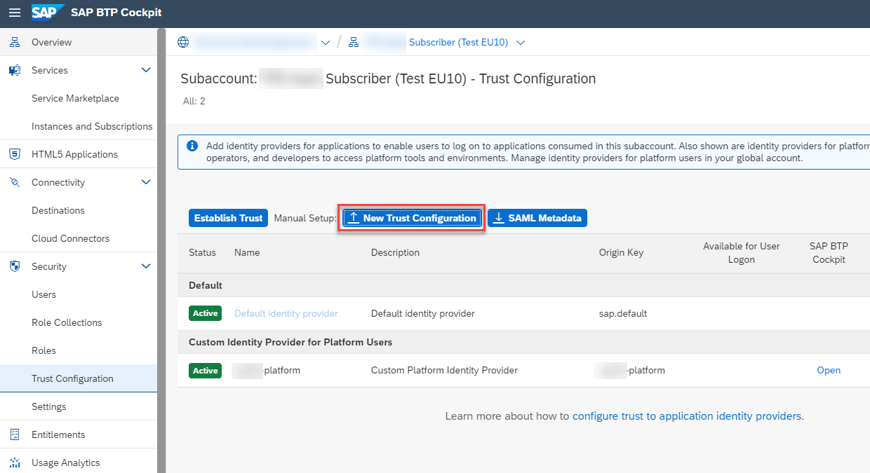
Task: Click the Origin Key column header
Action: [x=621, y=252]
